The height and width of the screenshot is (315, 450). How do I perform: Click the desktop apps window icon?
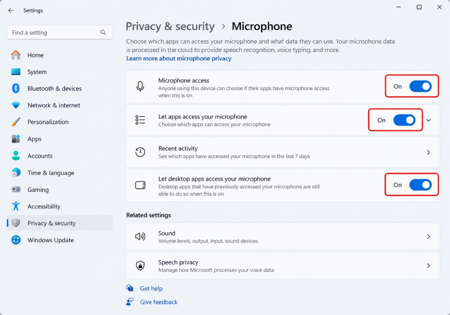140,185
